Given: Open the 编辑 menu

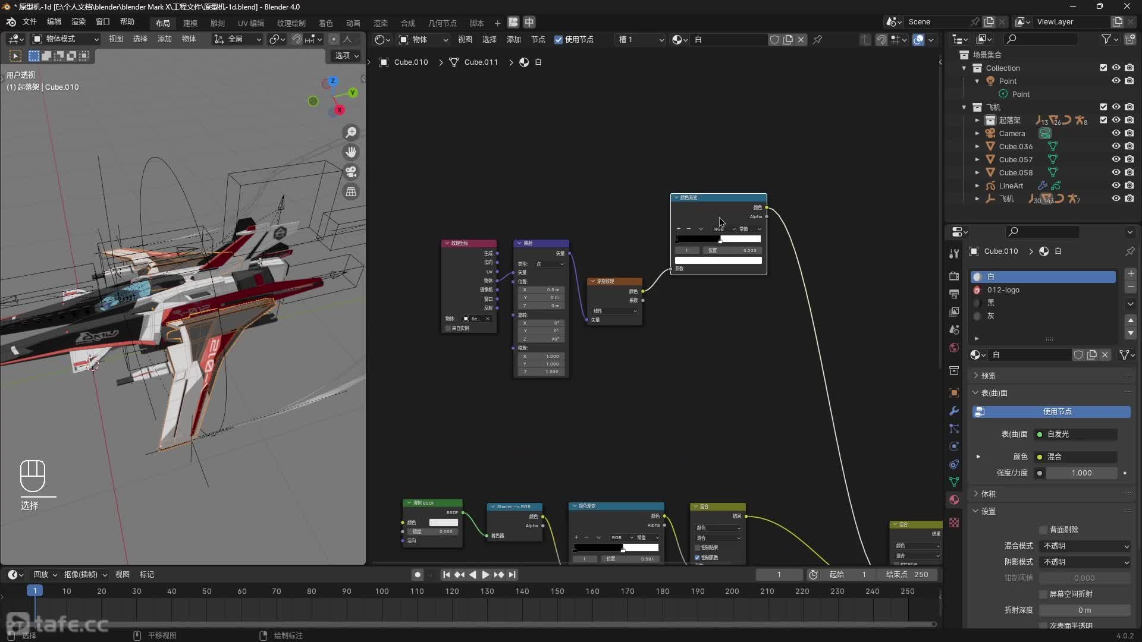Looking at the screenshot, I should tap(54, 22).
